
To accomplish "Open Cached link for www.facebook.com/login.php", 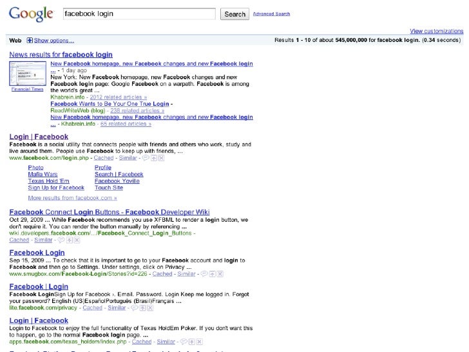I will point(104,158).
